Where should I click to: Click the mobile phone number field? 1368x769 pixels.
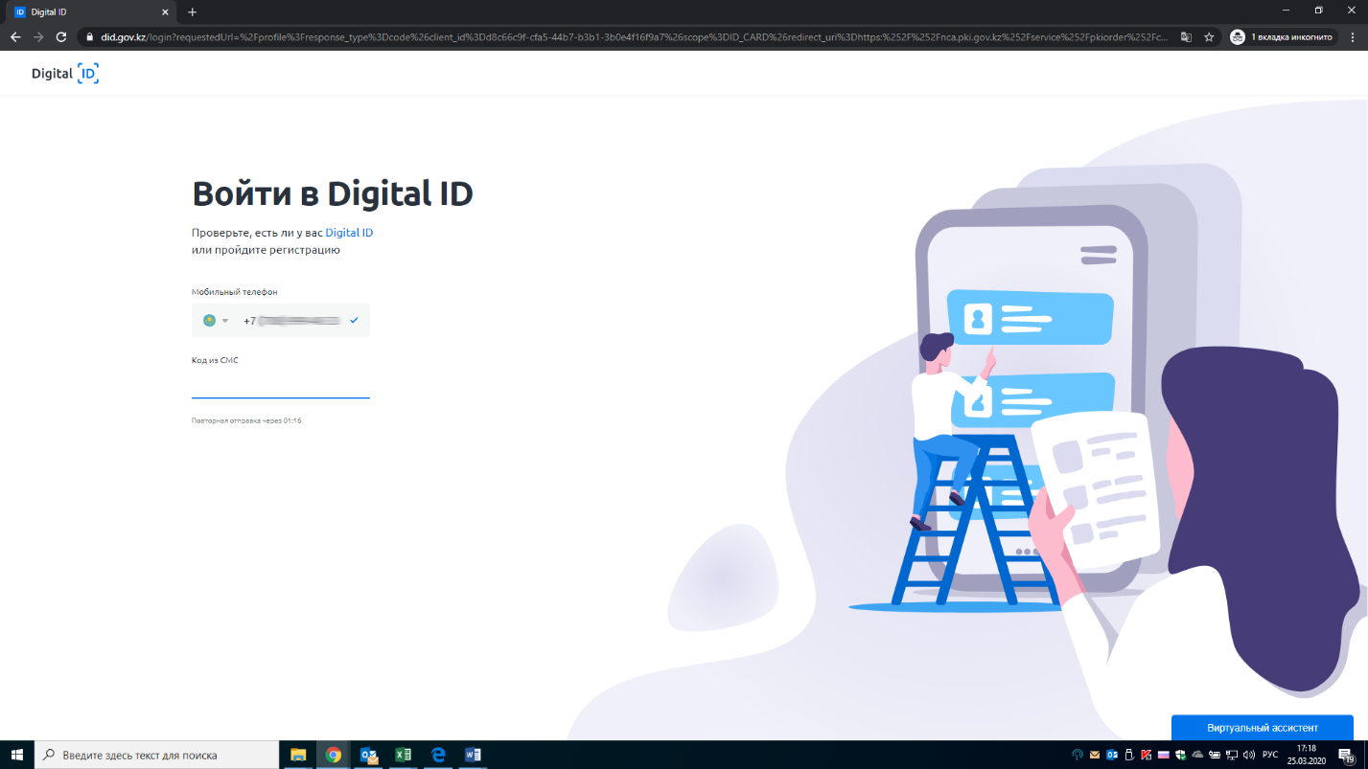tap(281, 321)
